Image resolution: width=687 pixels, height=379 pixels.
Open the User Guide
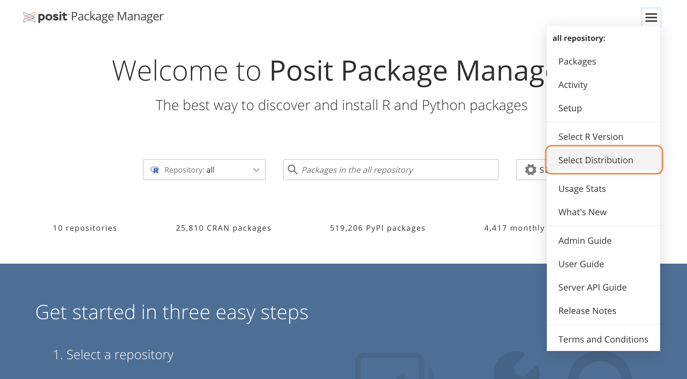[580, 264]
